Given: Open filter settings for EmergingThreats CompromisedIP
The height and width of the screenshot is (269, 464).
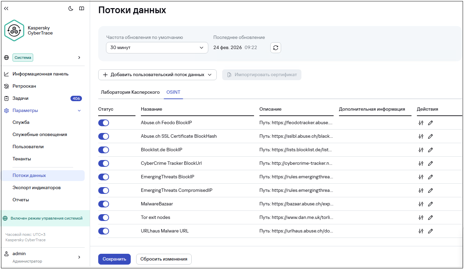Looking at the screenshot, I should click(421, 190).
